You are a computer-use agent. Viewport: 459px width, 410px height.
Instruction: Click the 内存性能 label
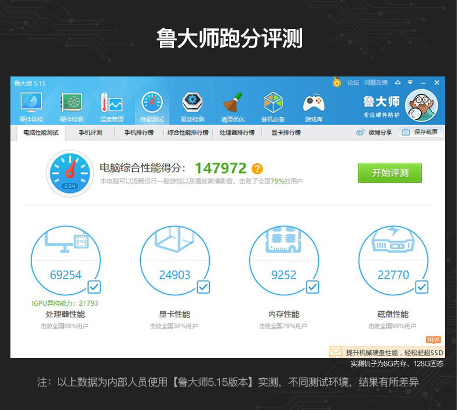pos(283,314)
